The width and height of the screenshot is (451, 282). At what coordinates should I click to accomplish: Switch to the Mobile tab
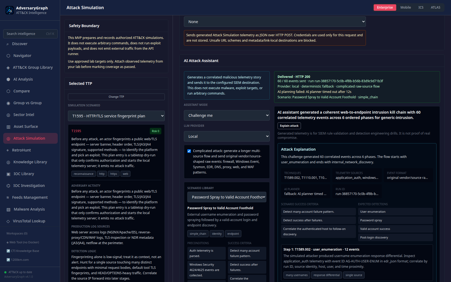[x=405, y=8]
